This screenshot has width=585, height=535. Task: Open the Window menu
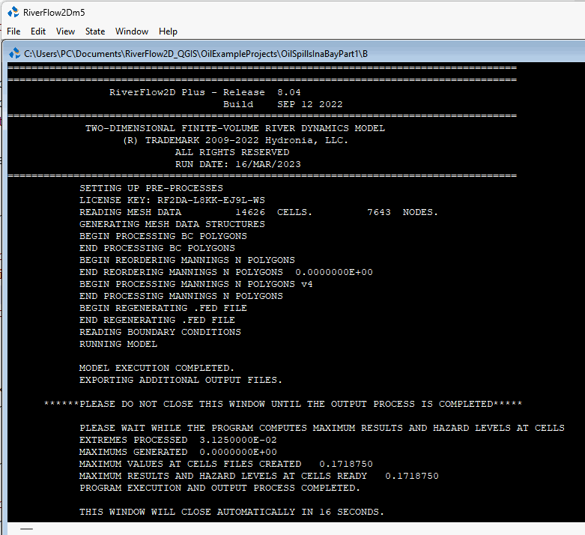132,31
